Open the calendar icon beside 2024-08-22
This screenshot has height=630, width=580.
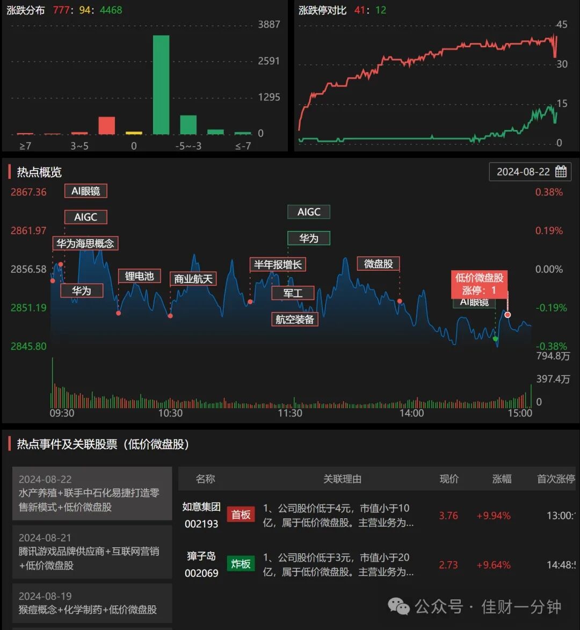pyautogui.click(x=561, y=171)
